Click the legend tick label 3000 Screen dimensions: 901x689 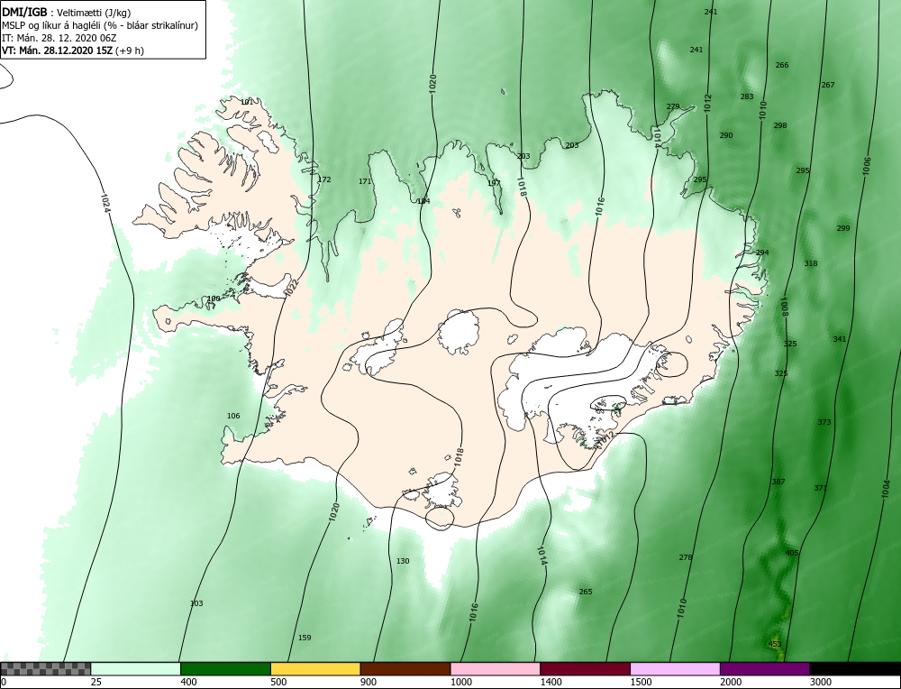(x=821, y=682)
